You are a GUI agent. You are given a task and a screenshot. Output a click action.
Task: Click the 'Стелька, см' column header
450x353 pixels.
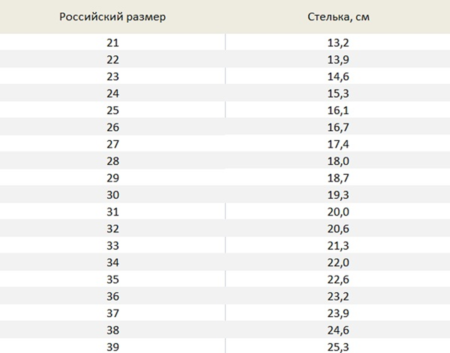338,17
